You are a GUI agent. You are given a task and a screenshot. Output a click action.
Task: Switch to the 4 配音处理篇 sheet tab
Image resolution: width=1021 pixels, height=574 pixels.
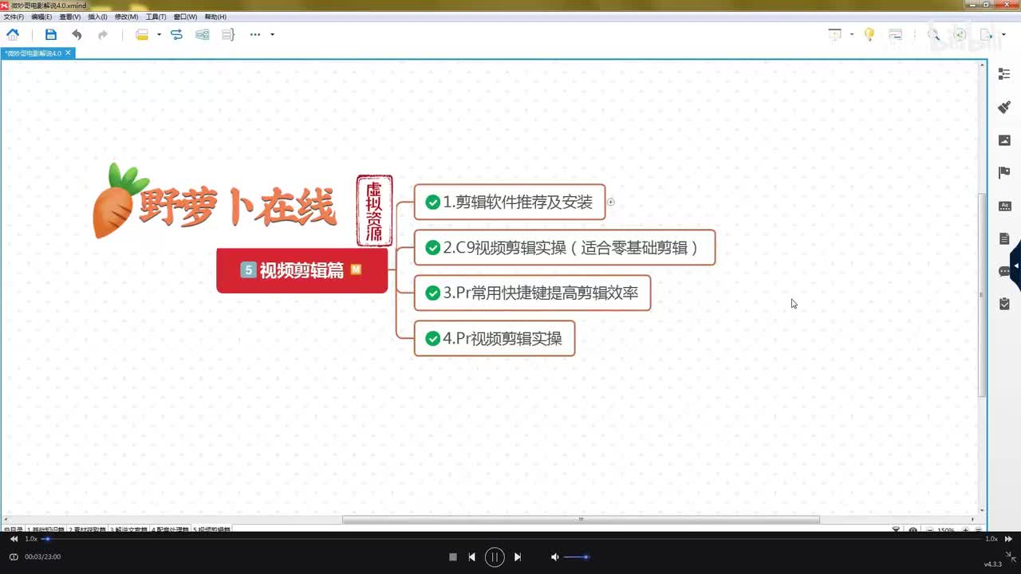(x=171, y=529)
